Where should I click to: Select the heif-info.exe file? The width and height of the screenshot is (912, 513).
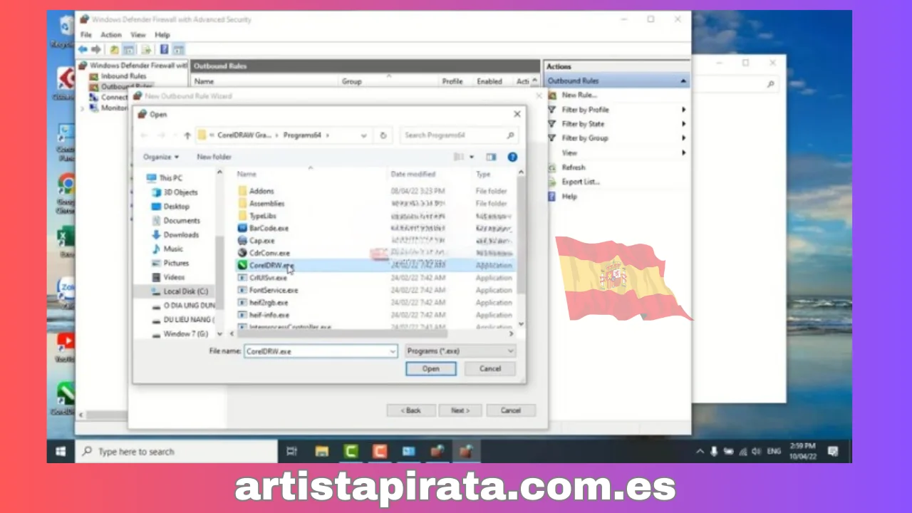tap(269, 315)
